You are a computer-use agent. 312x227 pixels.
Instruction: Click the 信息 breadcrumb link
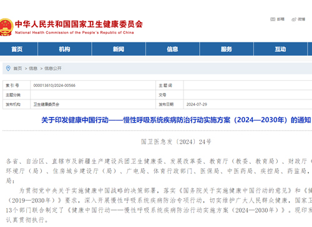[33, 68]
